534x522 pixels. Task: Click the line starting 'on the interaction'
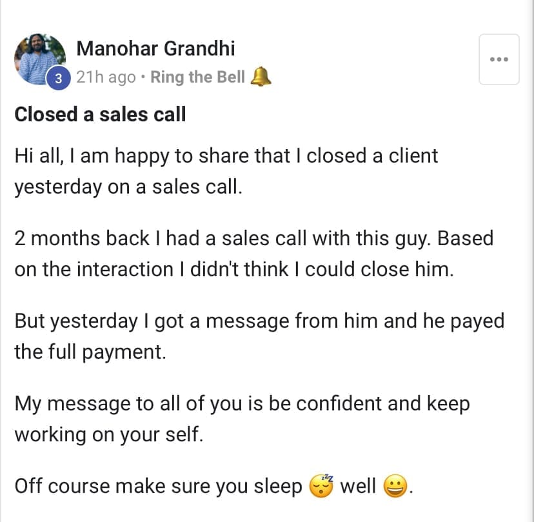234,269
